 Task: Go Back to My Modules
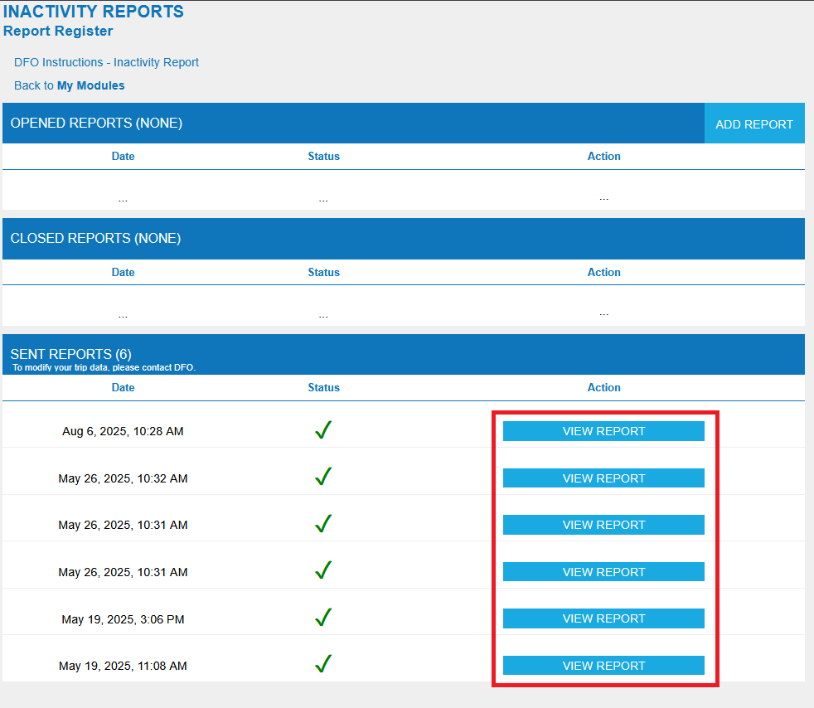pyautogui.click(x=69, y=85)
